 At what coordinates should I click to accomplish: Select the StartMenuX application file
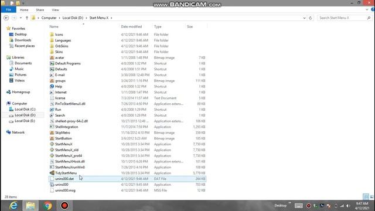point(64,144)
